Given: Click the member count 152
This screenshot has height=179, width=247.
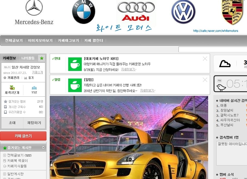Looking at the screenshot, I should tap(34, 92).
